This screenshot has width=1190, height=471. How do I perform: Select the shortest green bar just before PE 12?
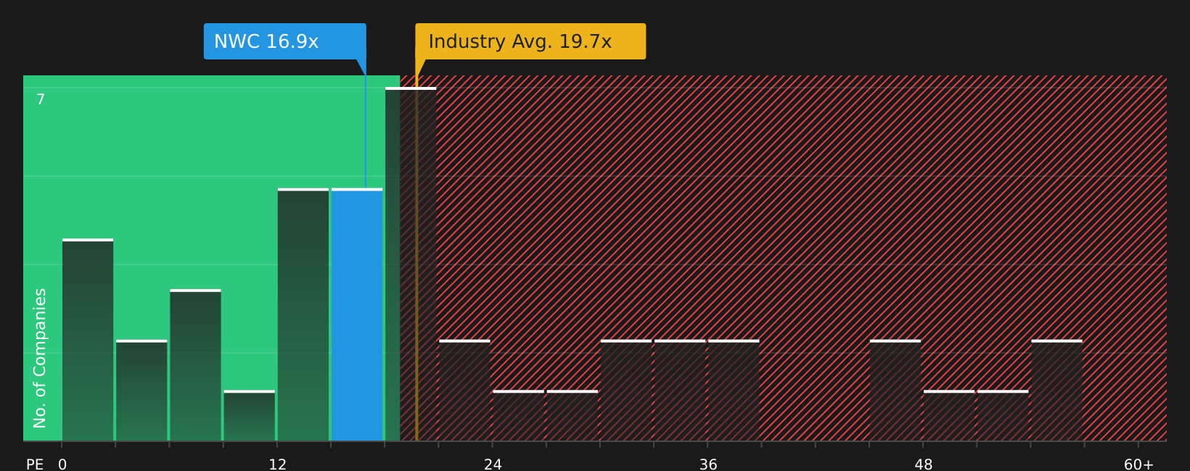tap(250, 415)
